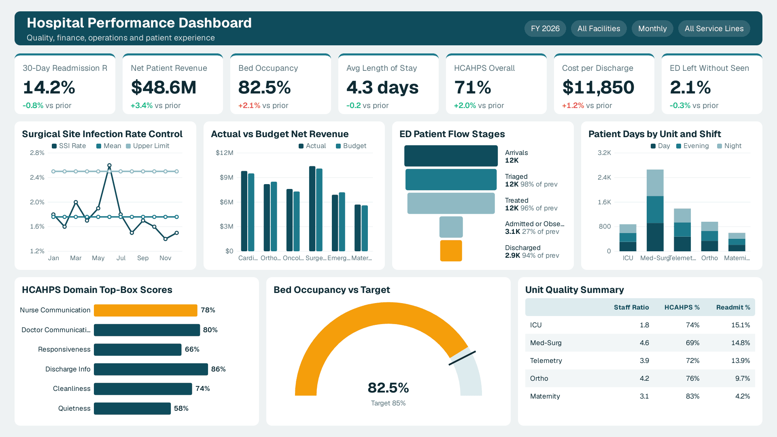Click the Arrivals funnel stage bar
Image resolution: width=777 pixels, height=437 pixels.
tap(451, 156)
